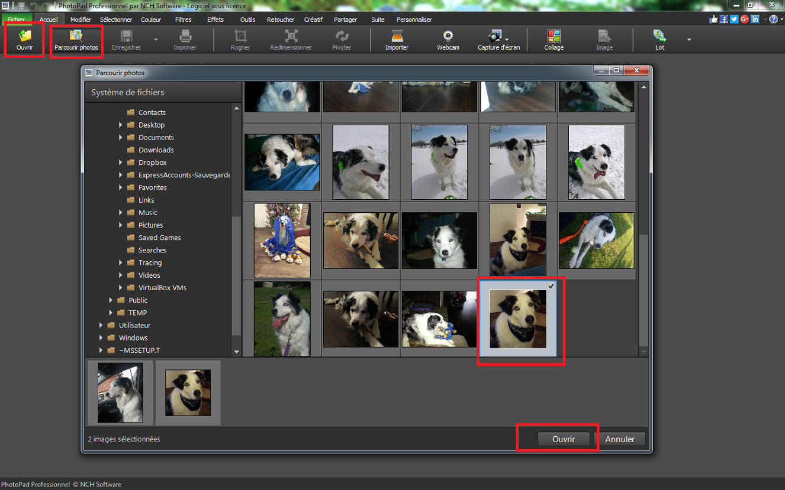The image size is (785, 490).
Task: Click folder tree scrollbar down arrow
Action: [x=237, y=352]
